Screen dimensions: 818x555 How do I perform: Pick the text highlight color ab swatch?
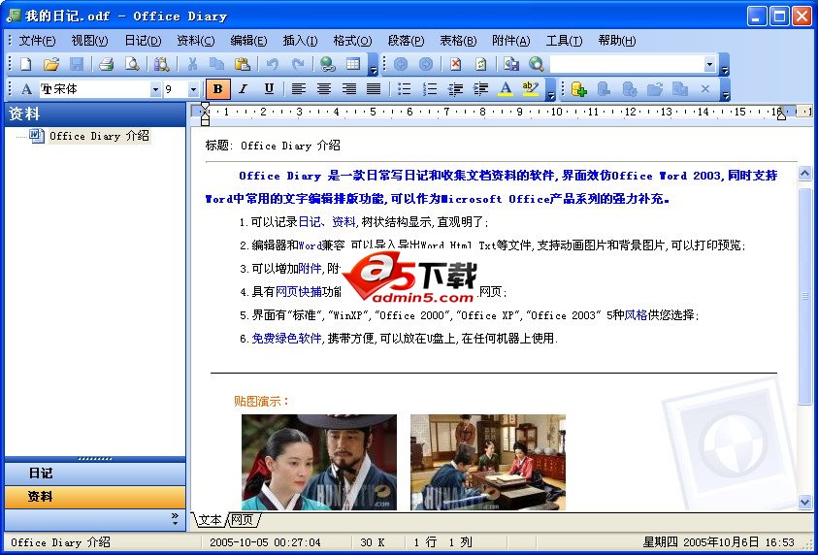[x=530, y=89]
